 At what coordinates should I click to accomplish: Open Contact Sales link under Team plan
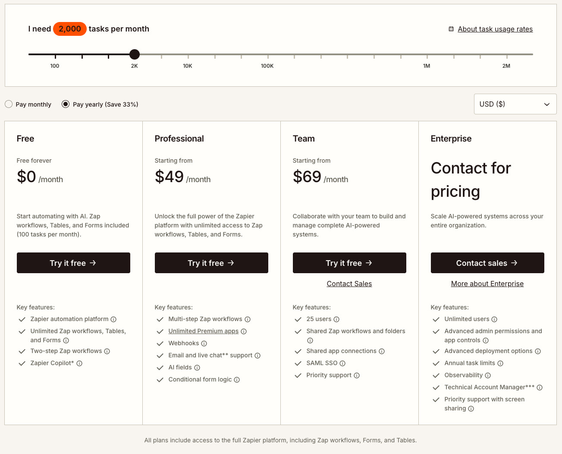tap(349, 284)
